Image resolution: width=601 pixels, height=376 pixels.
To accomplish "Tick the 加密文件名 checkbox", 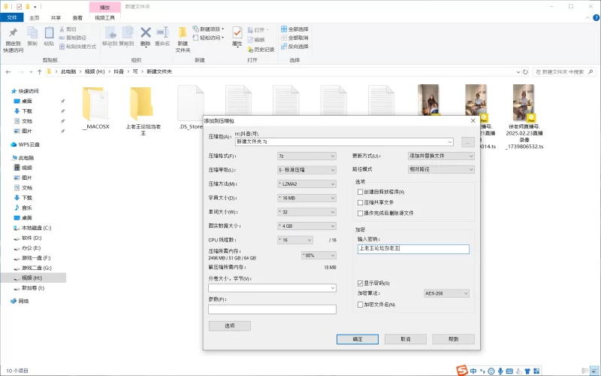I will coord(361,305).
